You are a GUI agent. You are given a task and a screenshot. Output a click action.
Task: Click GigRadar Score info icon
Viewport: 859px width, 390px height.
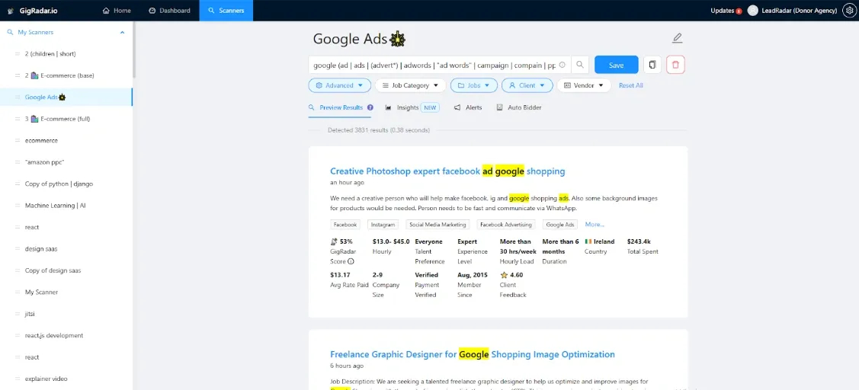click(x=351, y=262)
